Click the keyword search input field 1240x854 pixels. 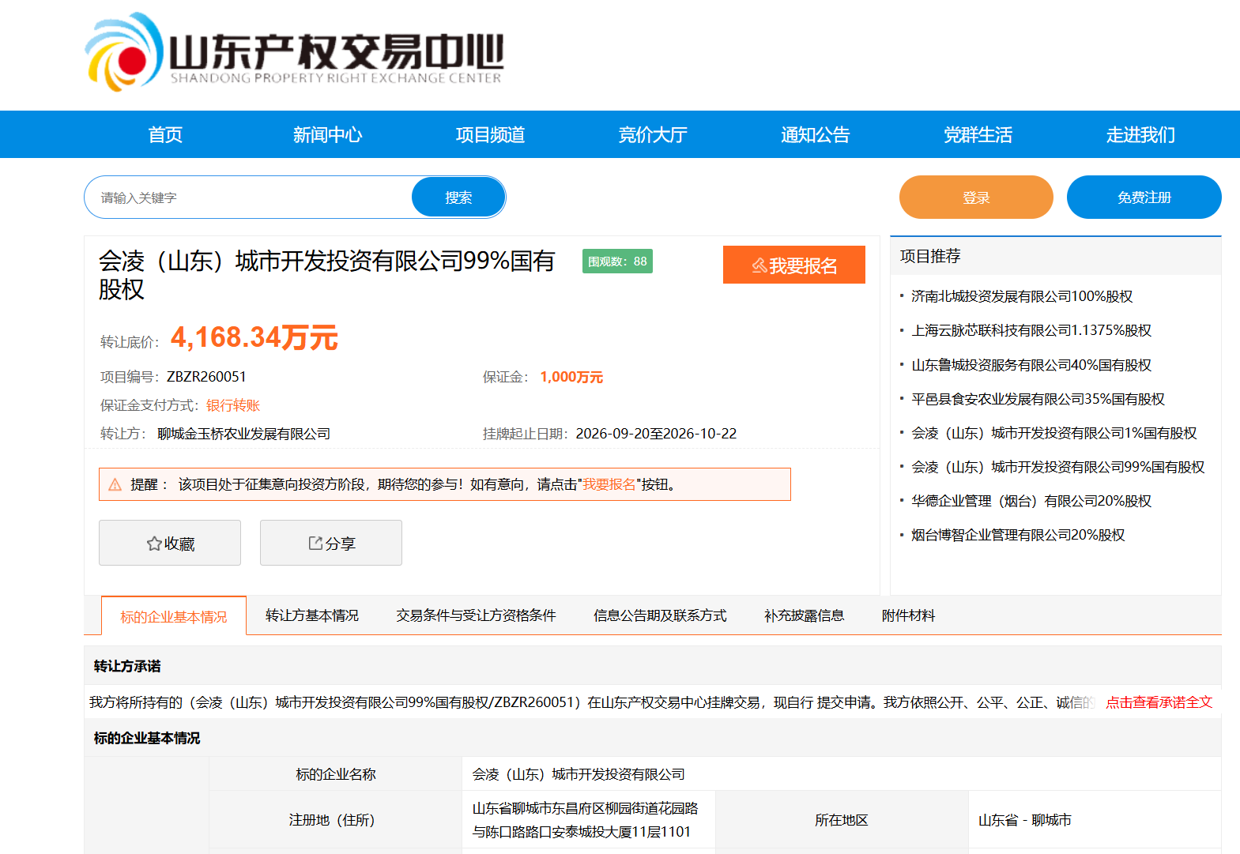click(x=250, y=197)
